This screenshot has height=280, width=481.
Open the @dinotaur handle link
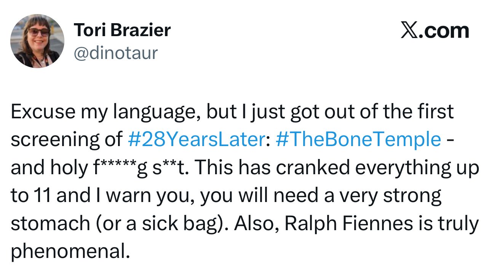115,53
